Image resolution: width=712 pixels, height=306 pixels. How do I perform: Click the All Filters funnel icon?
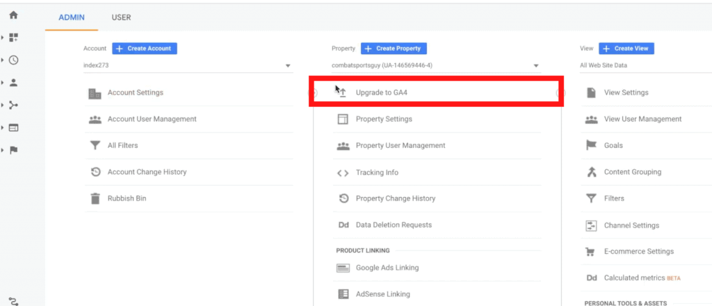[95, 146]
